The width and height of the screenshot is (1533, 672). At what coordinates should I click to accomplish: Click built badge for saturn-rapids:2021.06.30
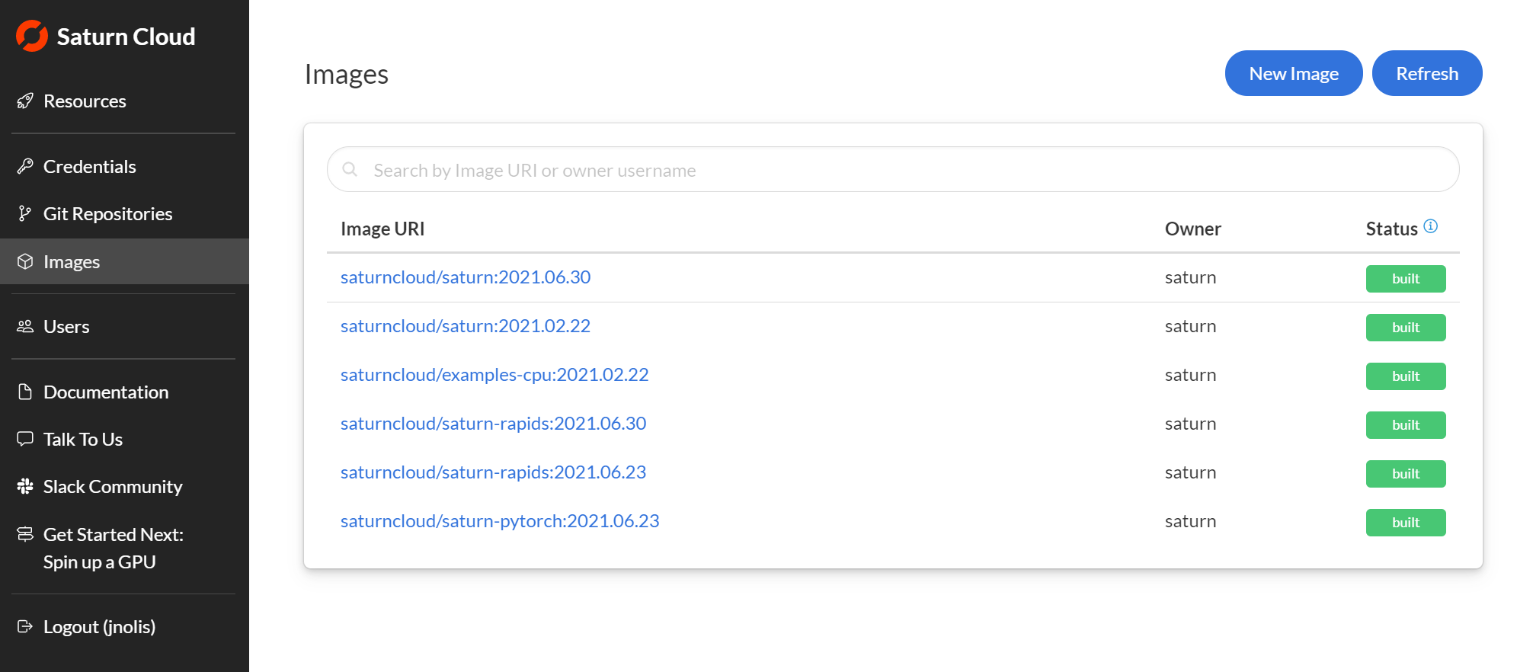coord(1406,425)
